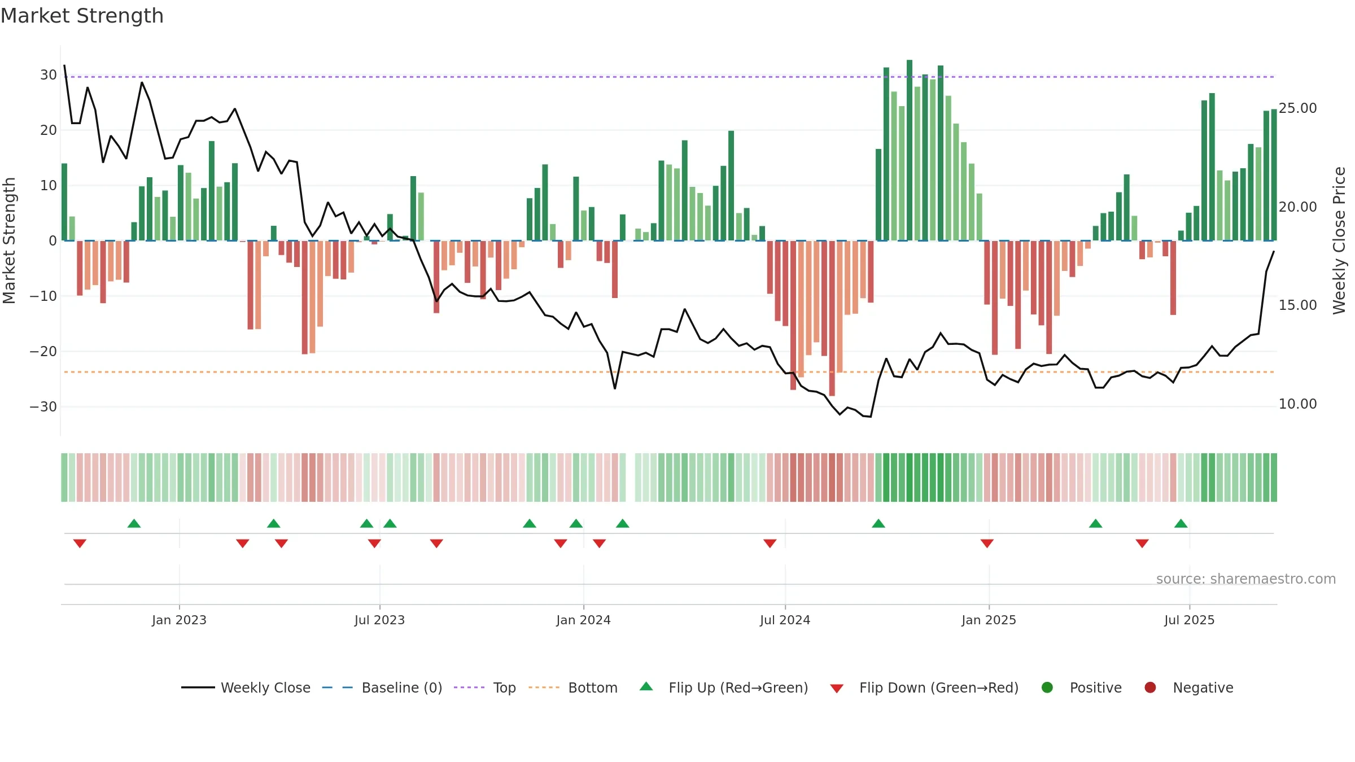Click the Jul 2025 date tick label

tap(1189, 620)
